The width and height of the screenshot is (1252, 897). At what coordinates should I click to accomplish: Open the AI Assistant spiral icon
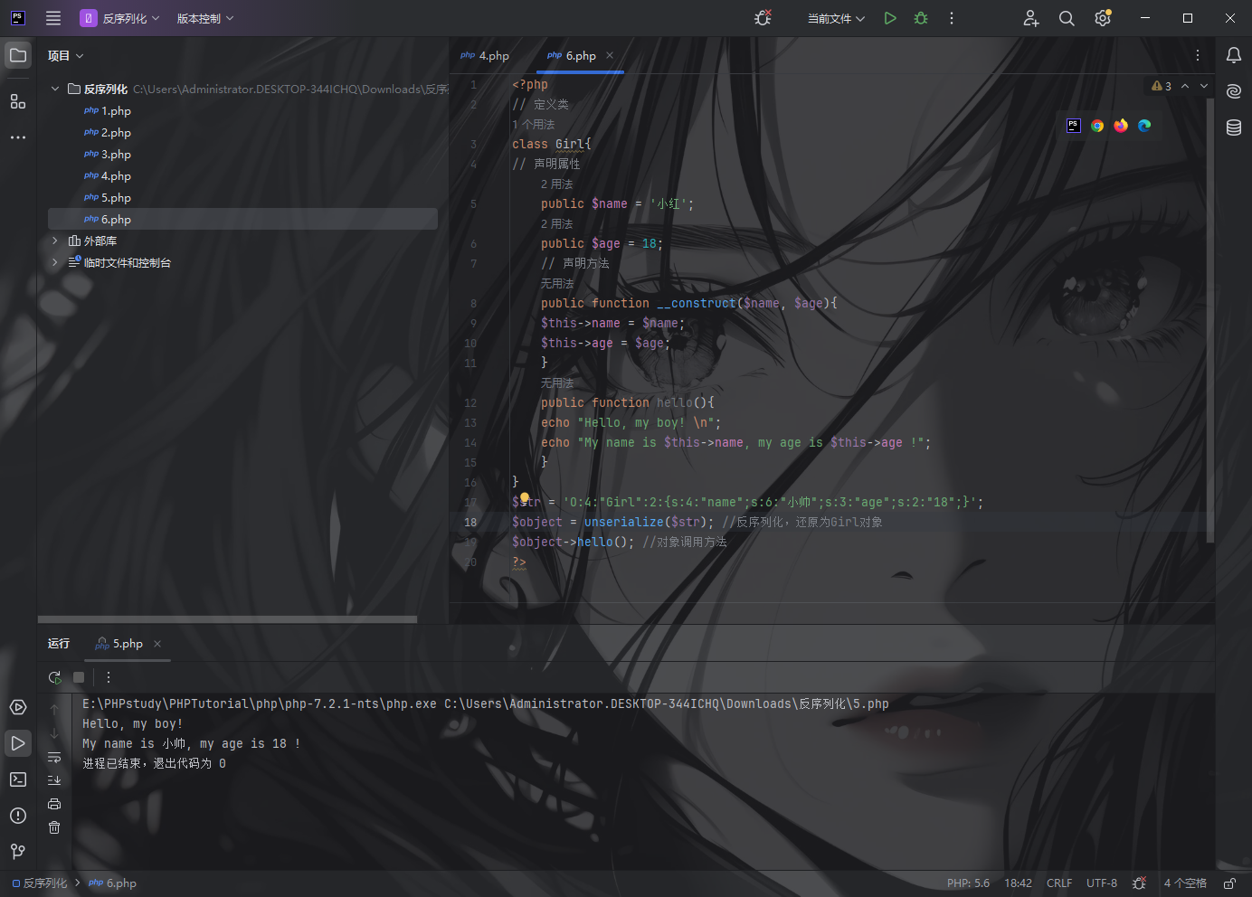pyautogui.click(x=1234, y=91)
